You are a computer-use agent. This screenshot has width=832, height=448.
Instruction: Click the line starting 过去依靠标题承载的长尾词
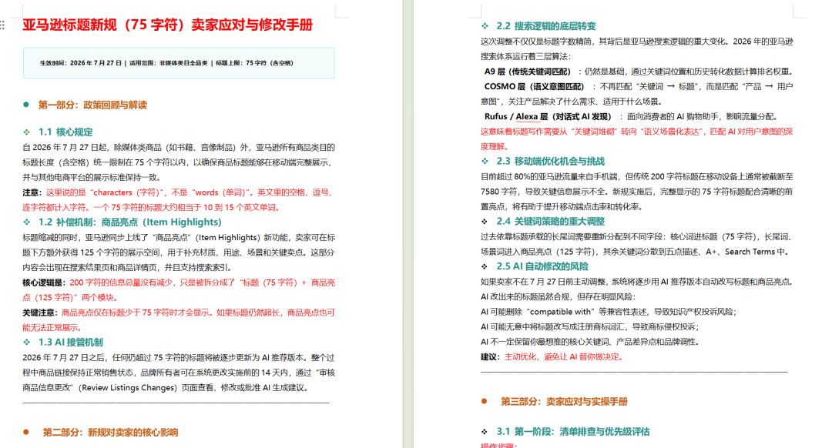pos(637,236)
